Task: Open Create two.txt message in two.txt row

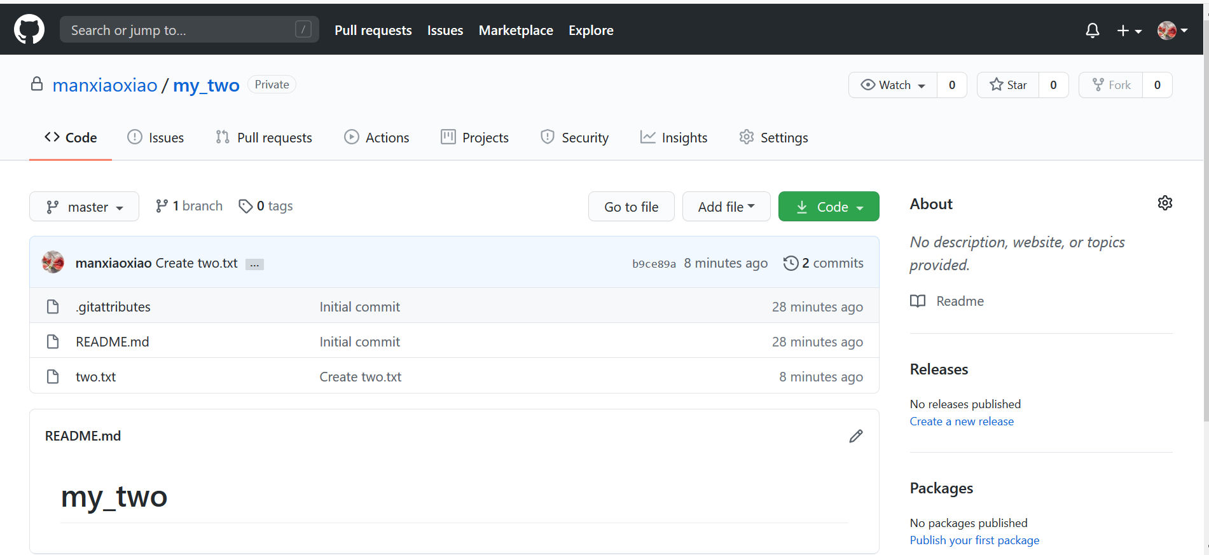Action: 361,377
